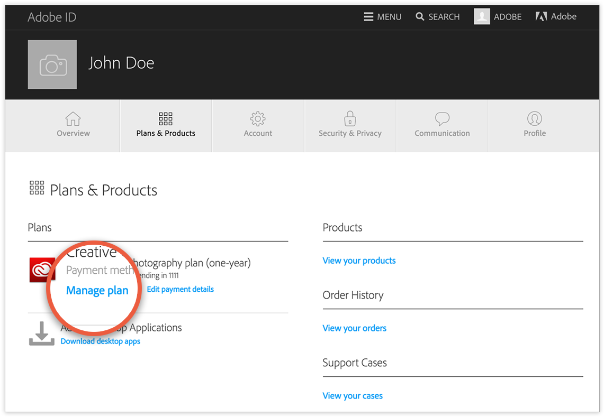The width and height of the screenshot is (604, 417).
Task: Click the Order History heading
Action: pos(353,295)
